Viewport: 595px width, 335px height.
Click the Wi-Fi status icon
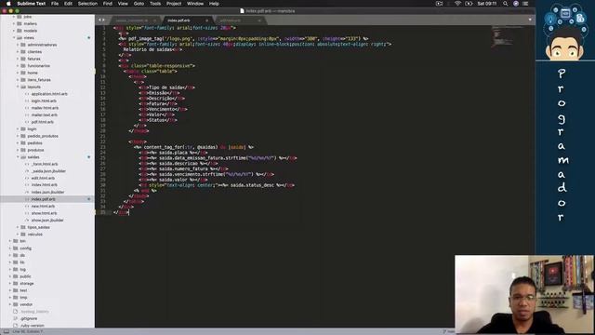[x=457, y=4]
